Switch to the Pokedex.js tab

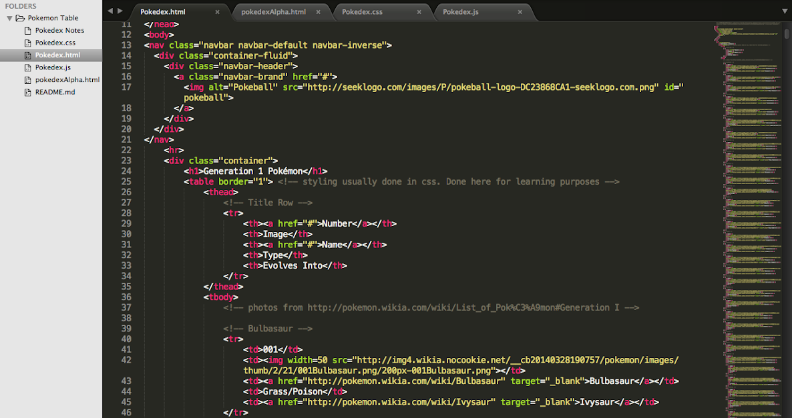pos(483,11)
